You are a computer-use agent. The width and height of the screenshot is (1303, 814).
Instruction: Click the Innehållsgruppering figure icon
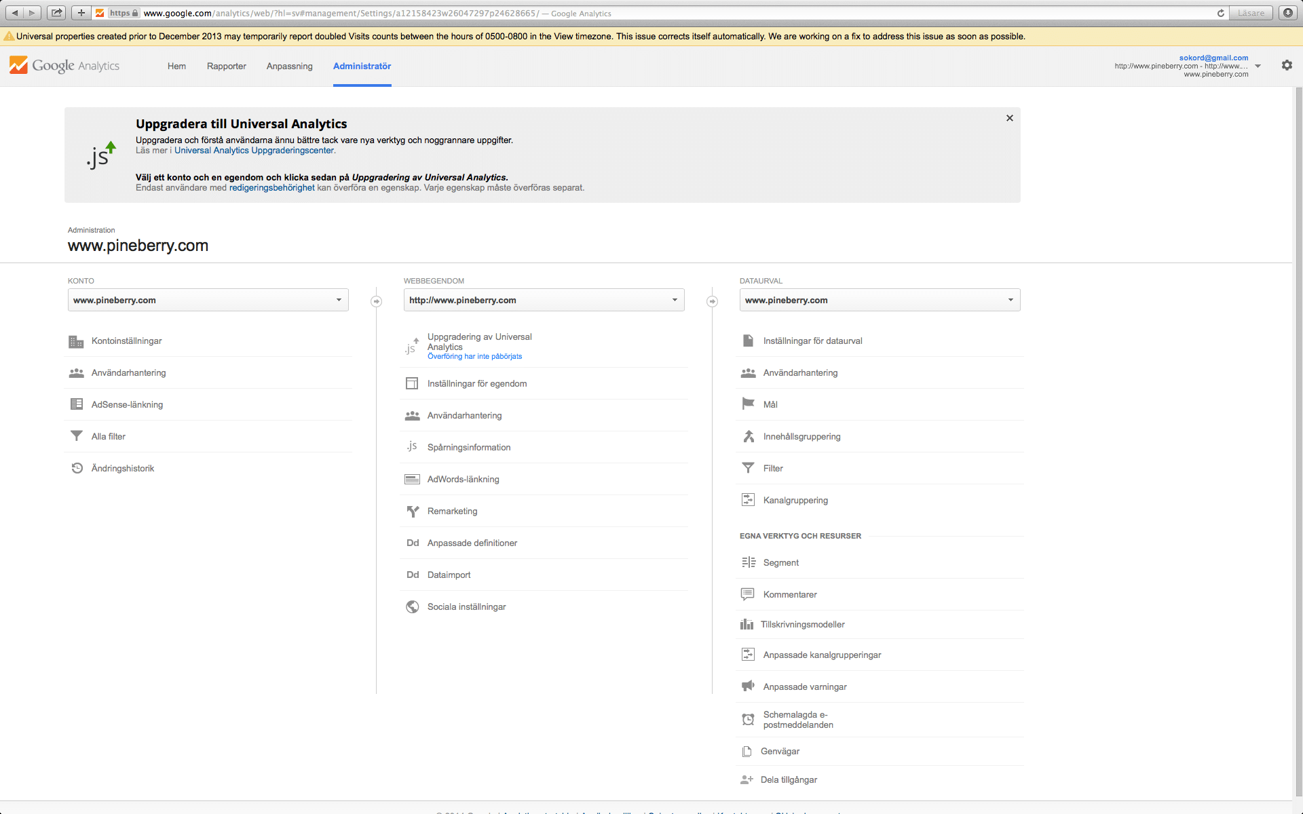pos(749,436)
